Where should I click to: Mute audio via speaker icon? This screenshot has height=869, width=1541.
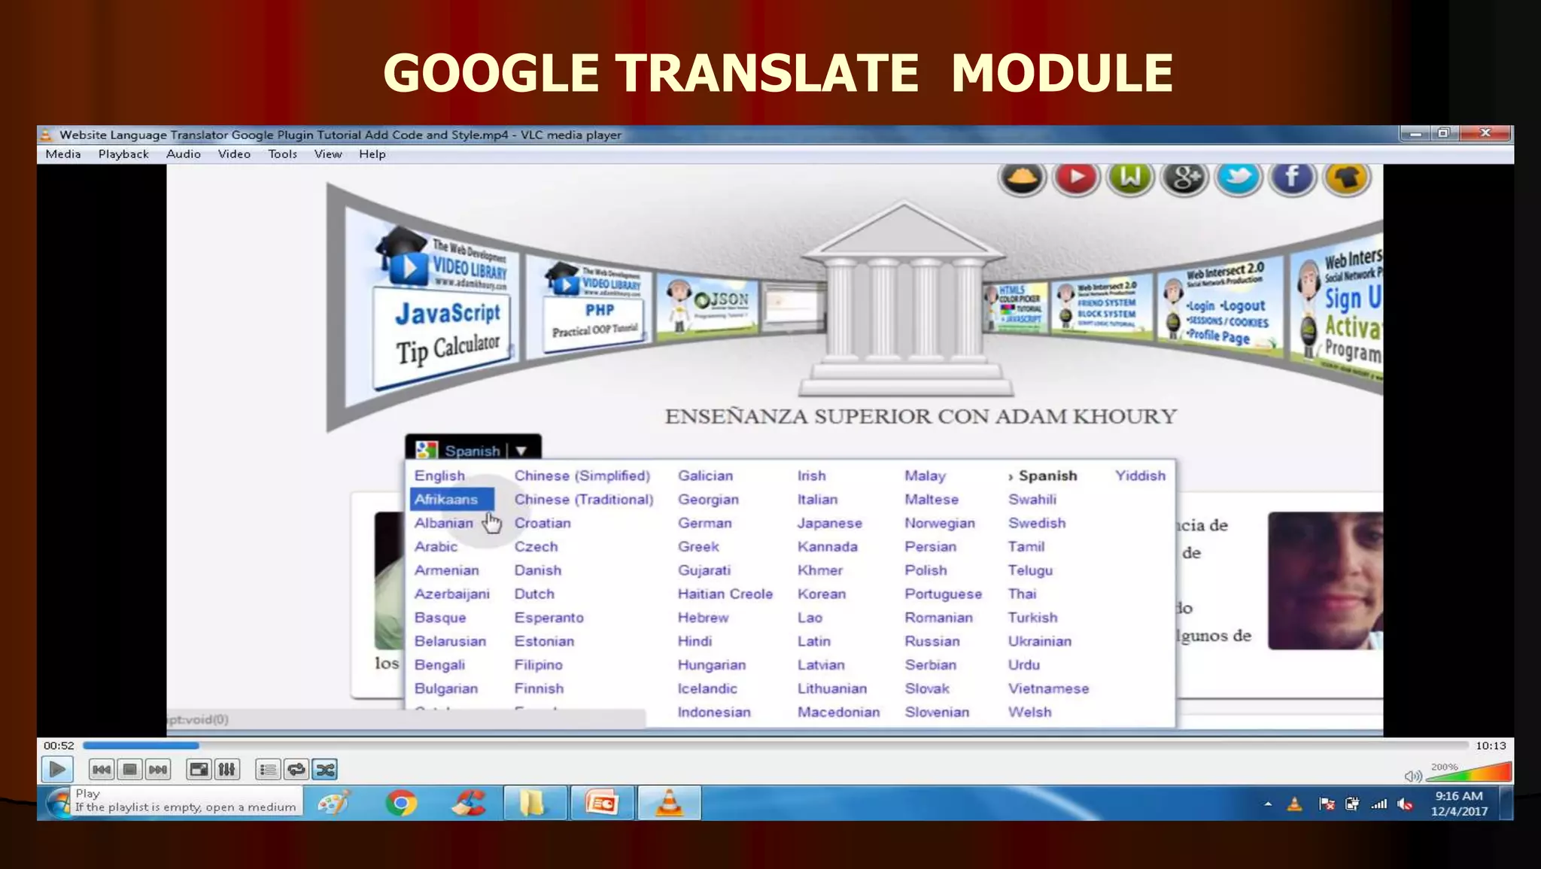tap(1412, 776)
